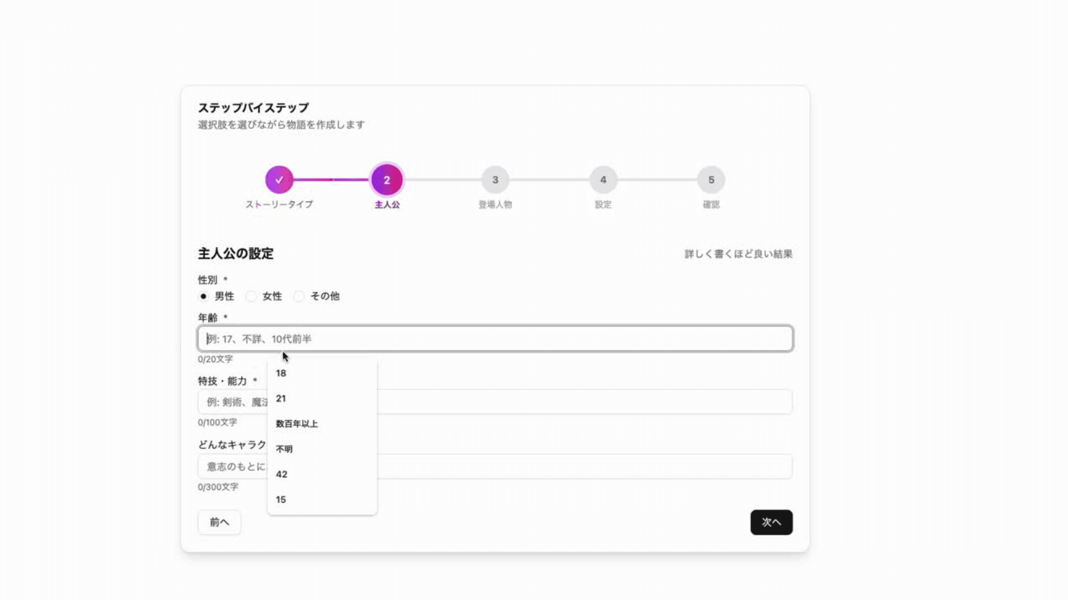
Task: Open step 3 登場人物 via its circle icon
Action: point(495,179)
